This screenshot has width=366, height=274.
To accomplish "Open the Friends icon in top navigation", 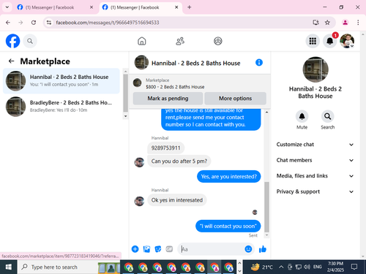I will click(180, 41).
